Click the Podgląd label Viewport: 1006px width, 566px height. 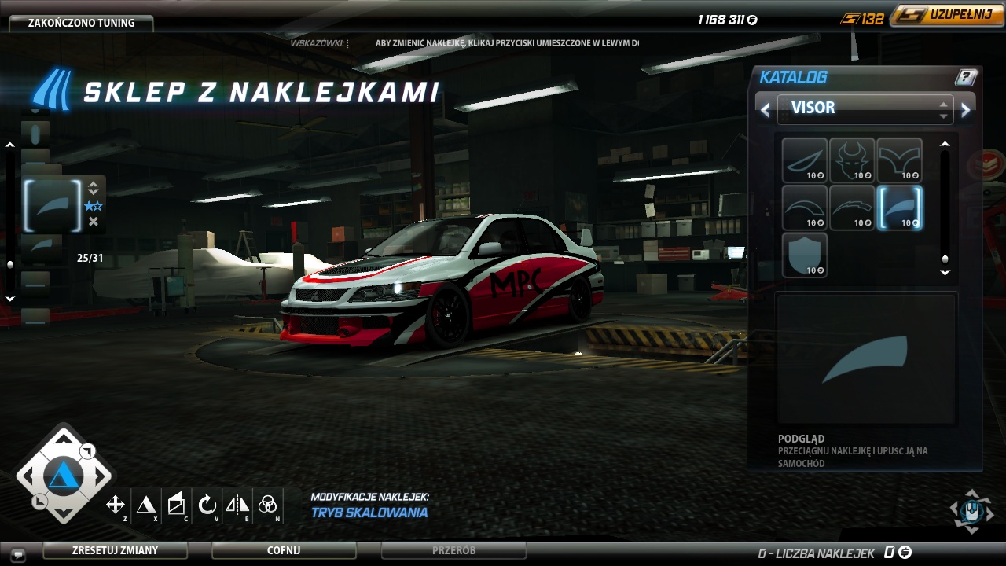pyautogui.click(x=801, y=439)
